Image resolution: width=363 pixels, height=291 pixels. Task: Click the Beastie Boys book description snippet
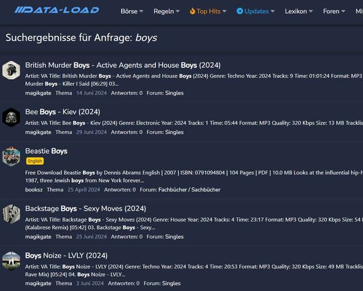(194, 177)
